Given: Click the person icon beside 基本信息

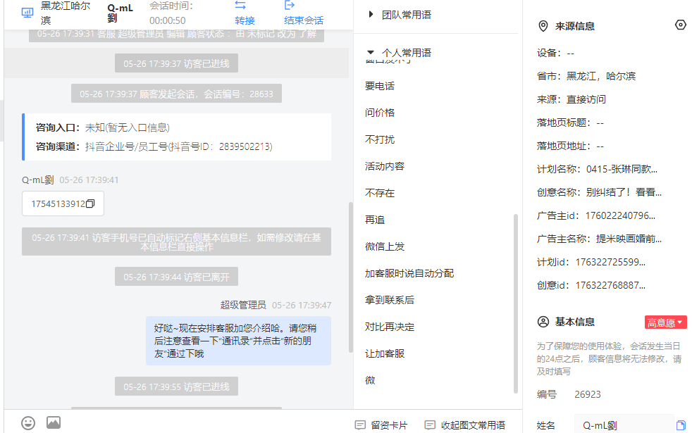Looking at the screenshot, I should [x=543, y=322].
